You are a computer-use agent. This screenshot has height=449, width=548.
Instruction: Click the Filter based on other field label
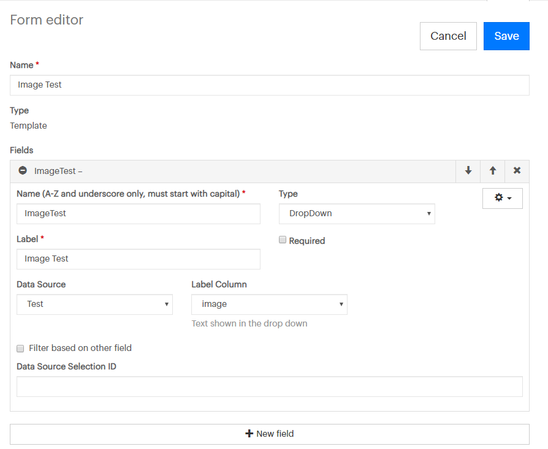[x=80, y=348]
